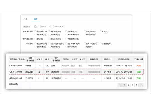Go to page 4
This screenshot has height=105, width=151.
[136, 85]
